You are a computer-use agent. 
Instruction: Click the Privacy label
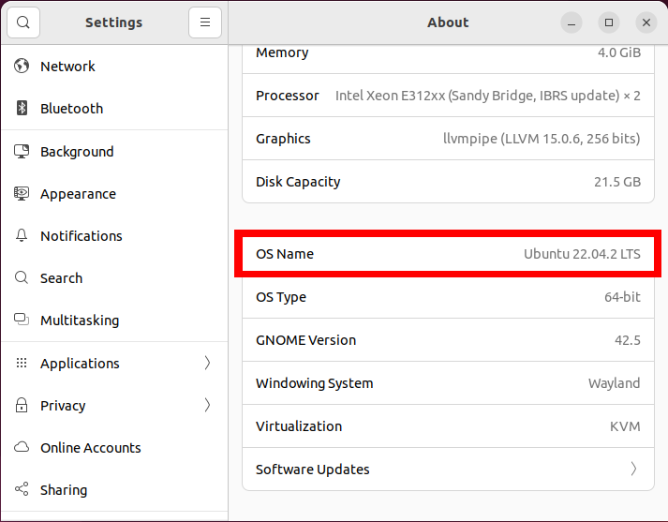63,406
